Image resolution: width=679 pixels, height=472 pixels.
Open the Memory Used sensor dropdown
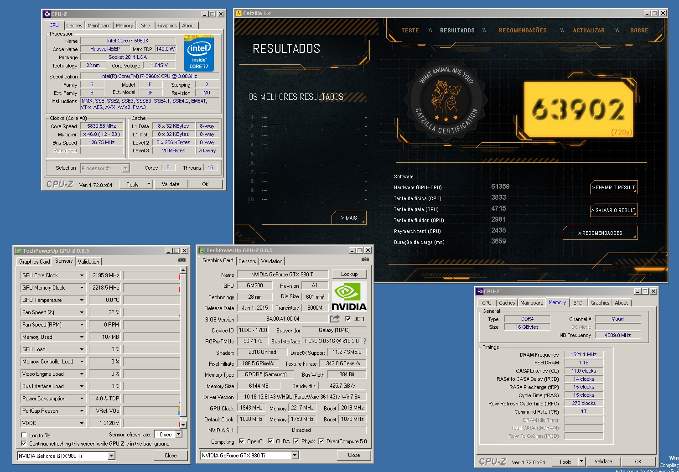click(82, 337)
